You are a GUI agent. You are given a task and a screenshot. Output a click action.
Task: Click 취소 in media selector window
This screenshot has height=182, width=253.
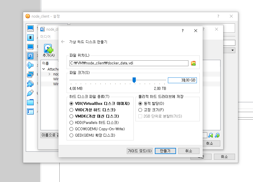(211, 143)
